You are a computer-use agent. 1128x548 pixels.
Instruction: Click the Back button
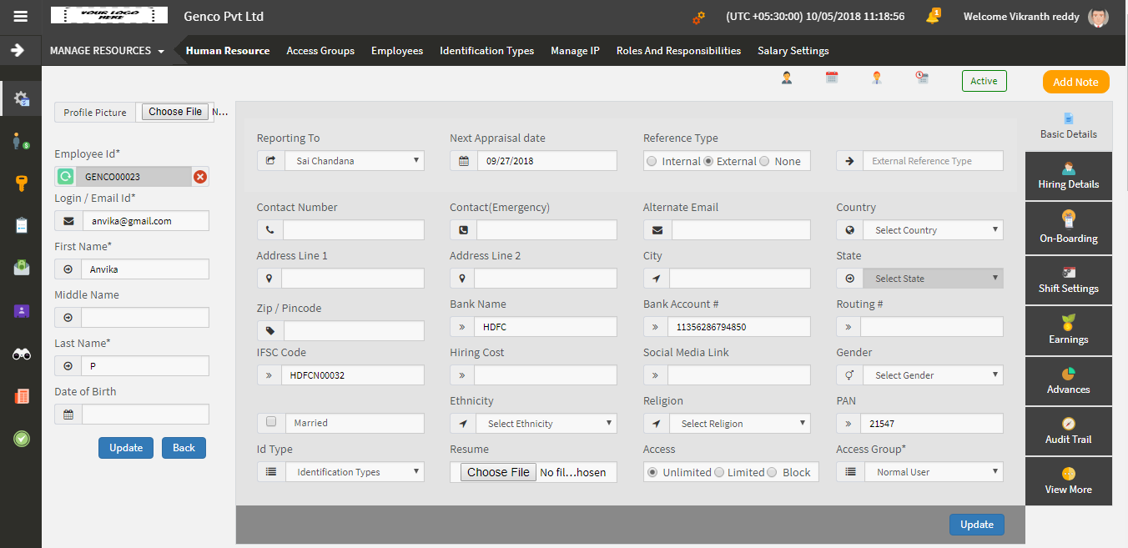pyautogui.click(x=184, y=448)
